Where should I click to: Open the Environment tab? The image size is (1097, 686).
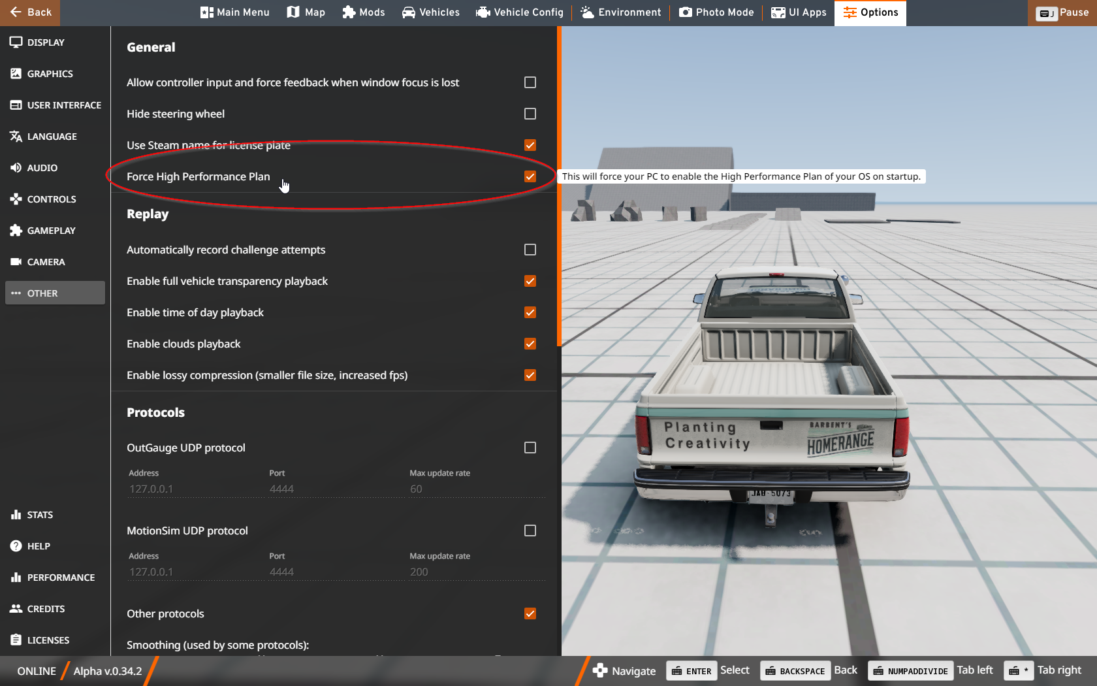621,12
